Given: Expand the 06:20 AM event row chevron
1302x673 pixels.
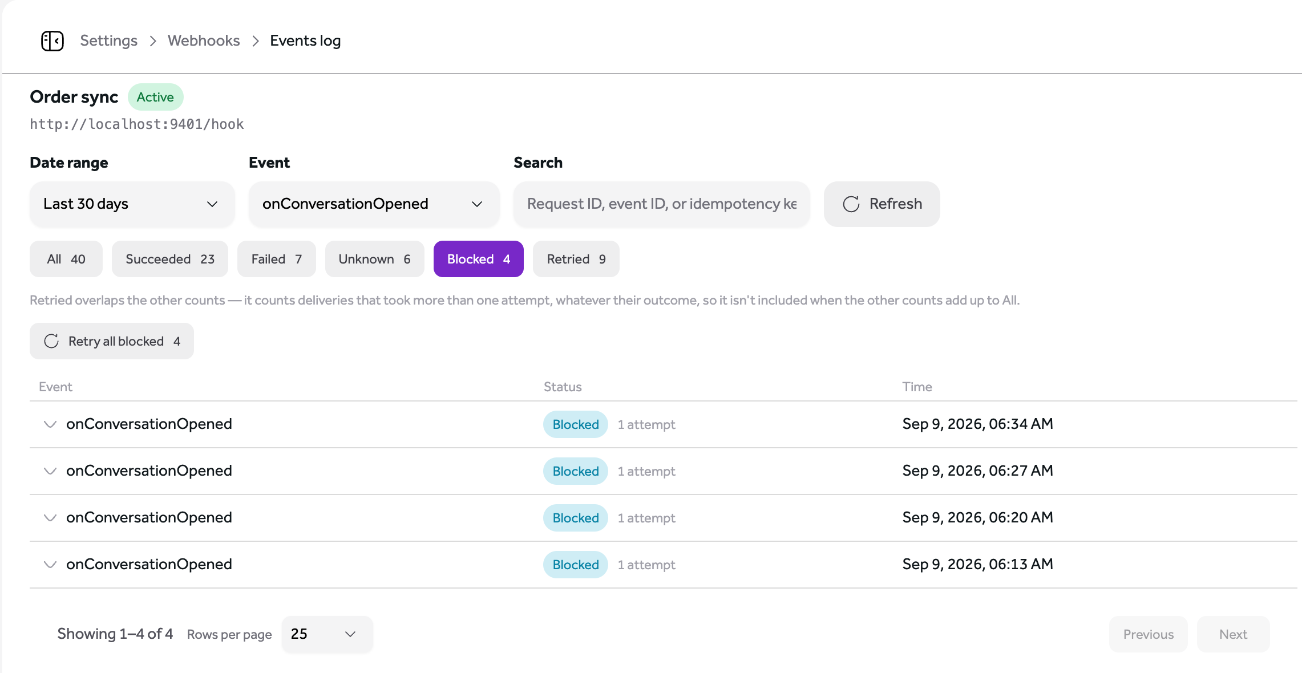Looking at the screenshot, I should pyautogui.click(x=50, y=518).
